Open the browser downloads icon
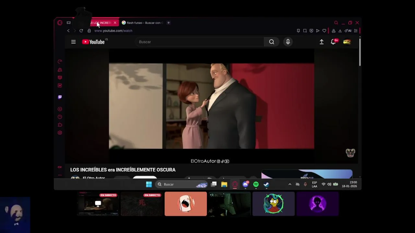Viewport: 415px width, 233px height. click(340, 31)
